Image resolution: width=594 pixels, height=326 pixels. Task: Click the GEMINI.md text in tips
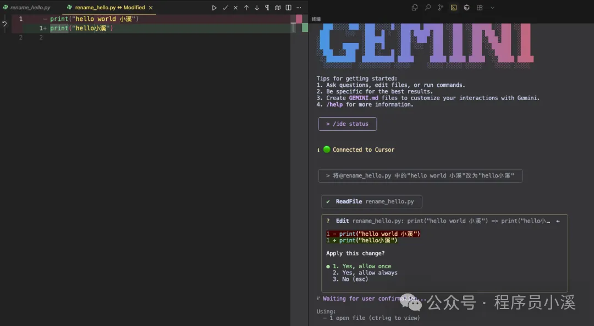coord(364,98)
